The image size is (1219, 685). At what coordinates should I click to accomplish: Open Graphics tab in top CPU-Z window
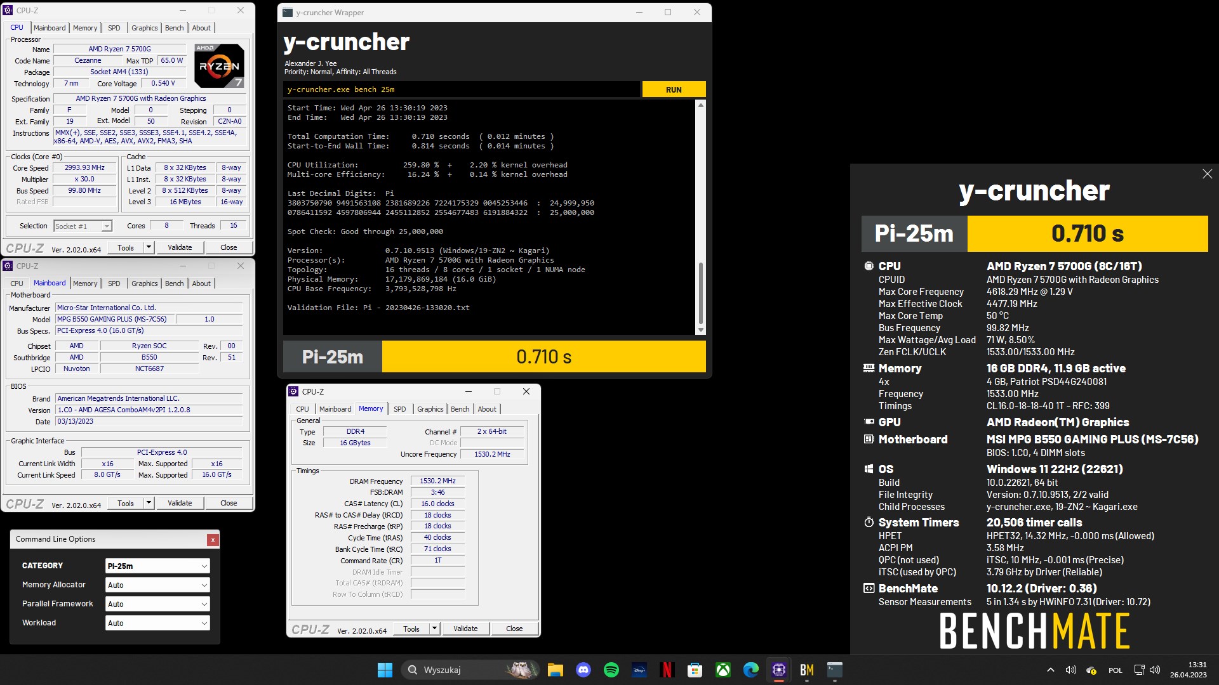coord(145,28)
